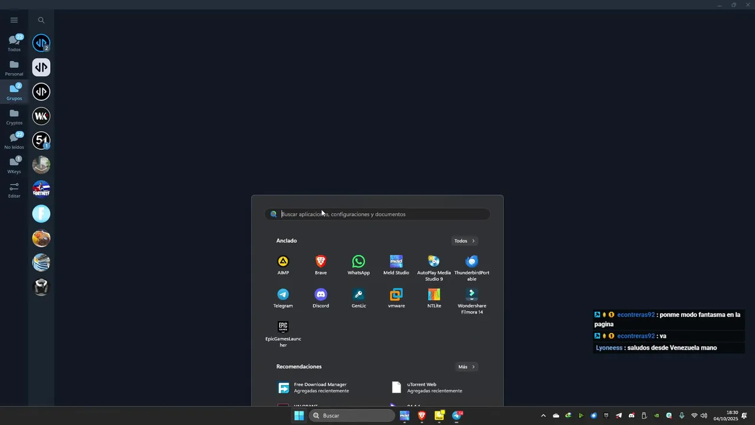
Task: Open Meld Studio from the taskbar
Action: point(405,416)
